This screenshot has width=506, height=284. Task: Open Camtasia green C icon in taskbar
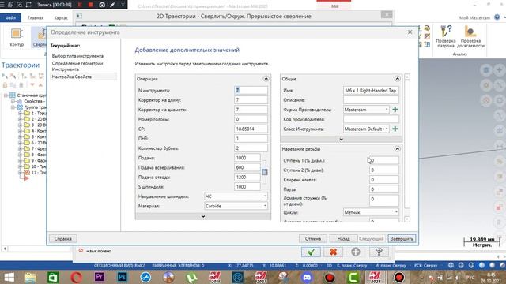(x=353, y=277)
